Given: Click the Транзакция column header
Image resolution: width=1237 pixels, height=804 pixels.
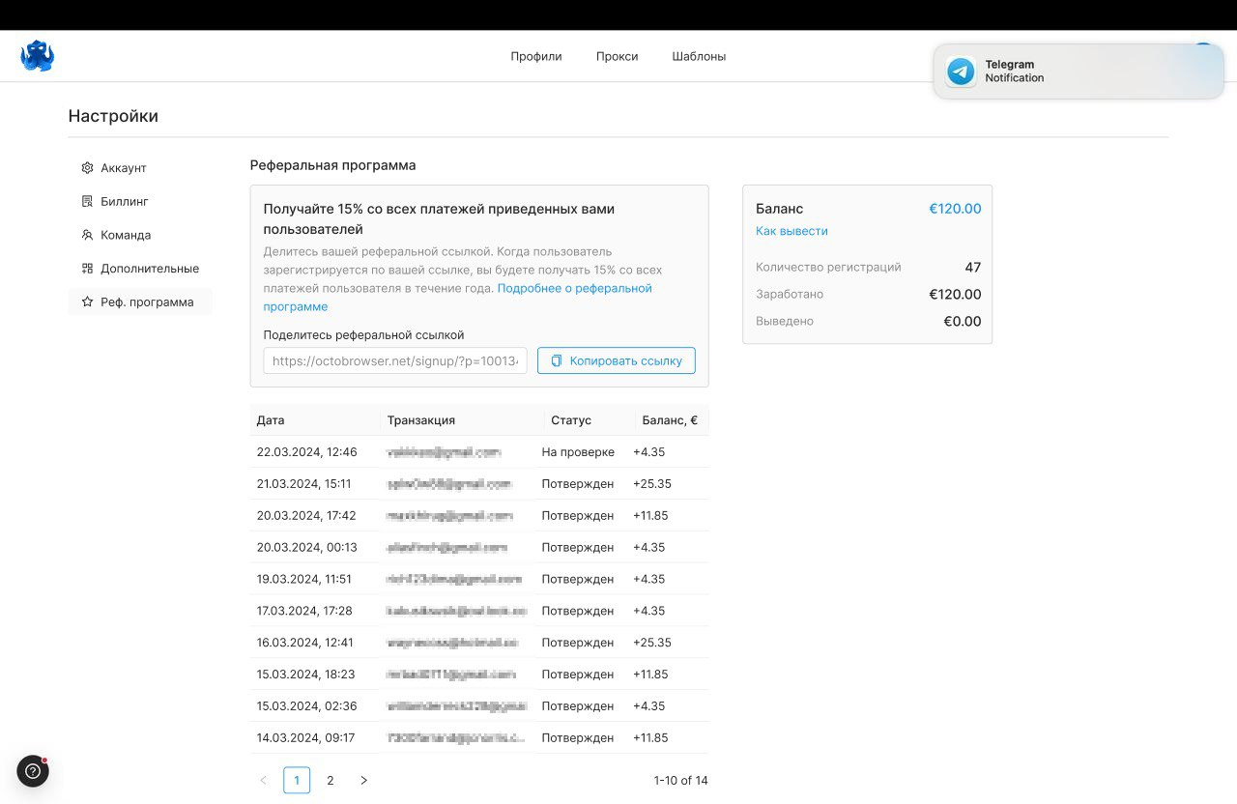Looking at the screenshot, I should click(x=420, y=420).
